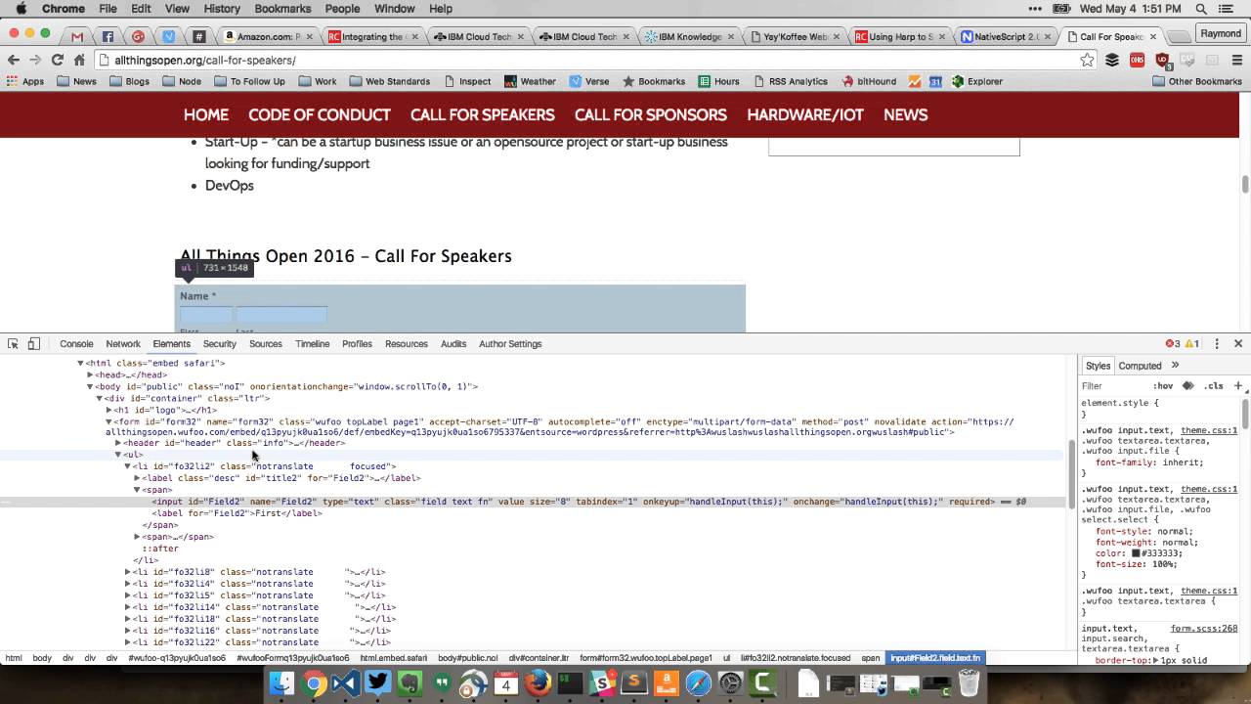Collapse the body id public node
Screen dimensions: 1251x704
tap(90, 386)
